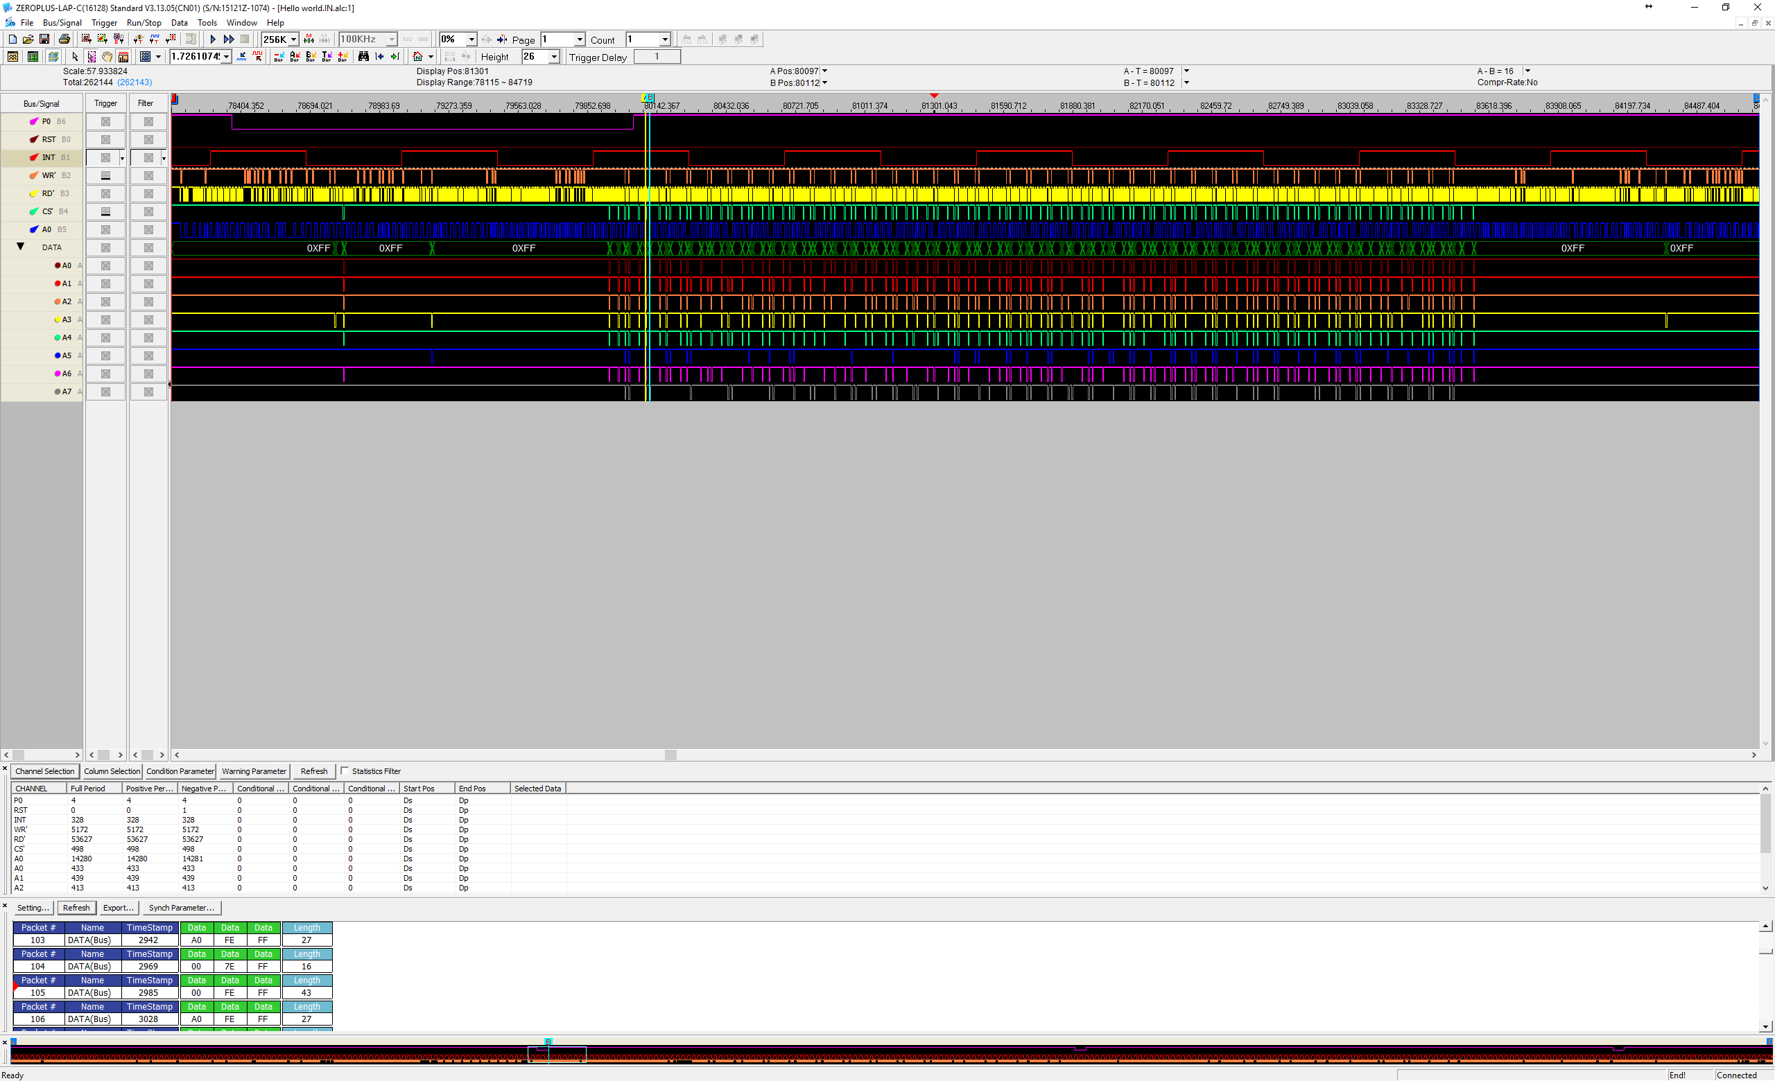
Task: Open the 0% trigger position dropdown
Action: (471, 39)
